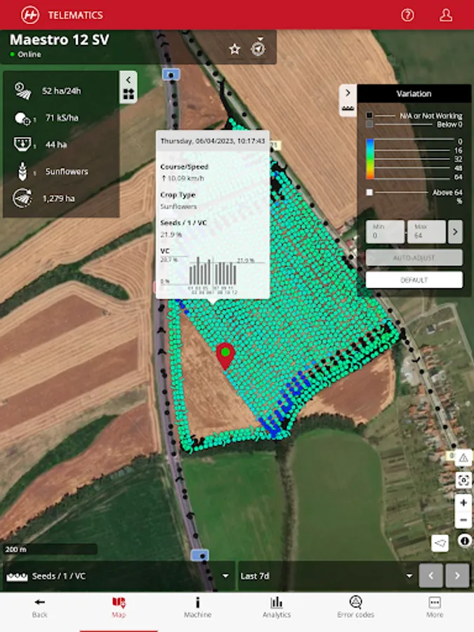The image size is (474, 632).
Task: Select the area performance 52 ha/24h icon
Action: (23, 91)
